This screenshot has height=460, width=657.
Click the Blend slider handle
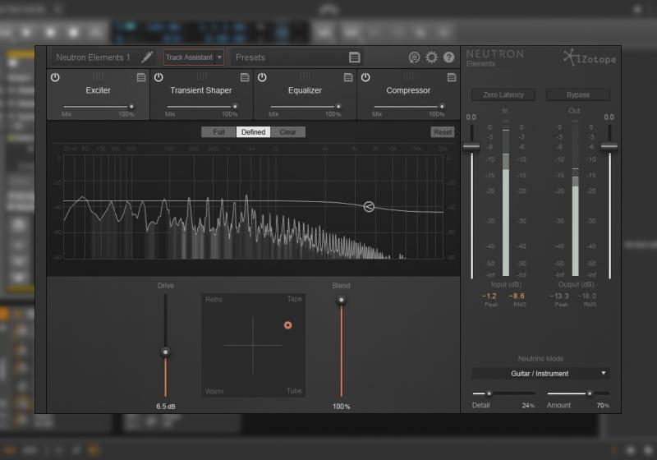[342, 300]
